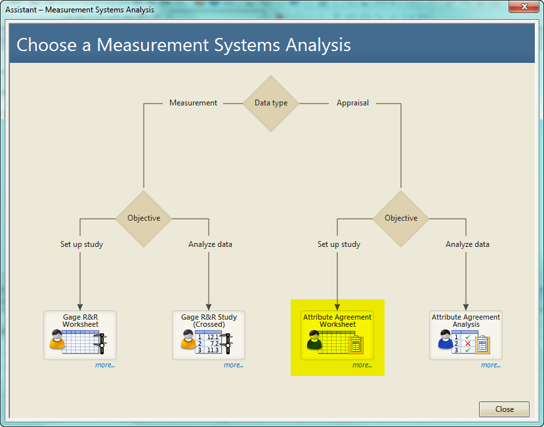
Task: Open the more link under Attribute Agreement Analysis
Action: [491, 365]
